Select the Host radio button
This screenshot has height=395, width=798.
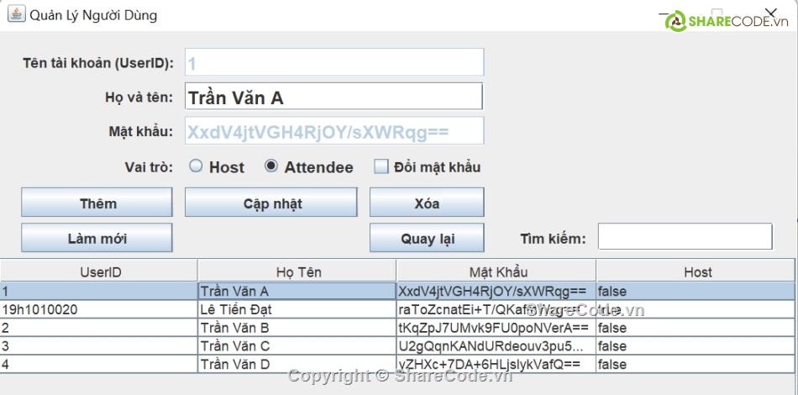click(x=196, y=166)
